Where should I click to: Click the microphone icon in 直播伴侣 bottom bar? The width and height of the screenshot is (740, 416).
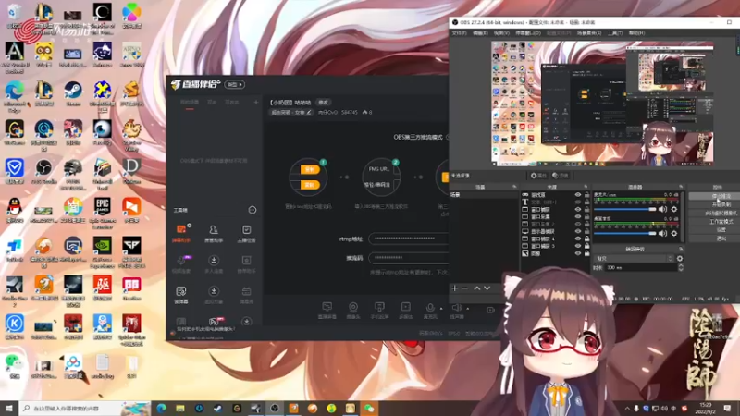tap(429, 308)
